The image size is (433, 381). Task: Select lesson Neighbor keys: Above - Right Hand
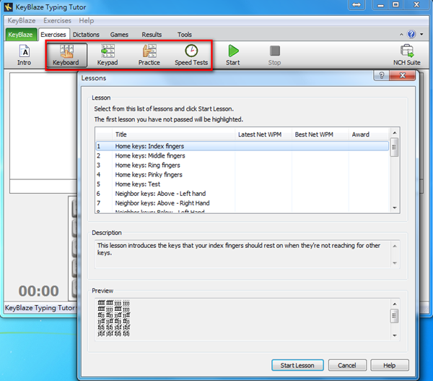(242, 203)
